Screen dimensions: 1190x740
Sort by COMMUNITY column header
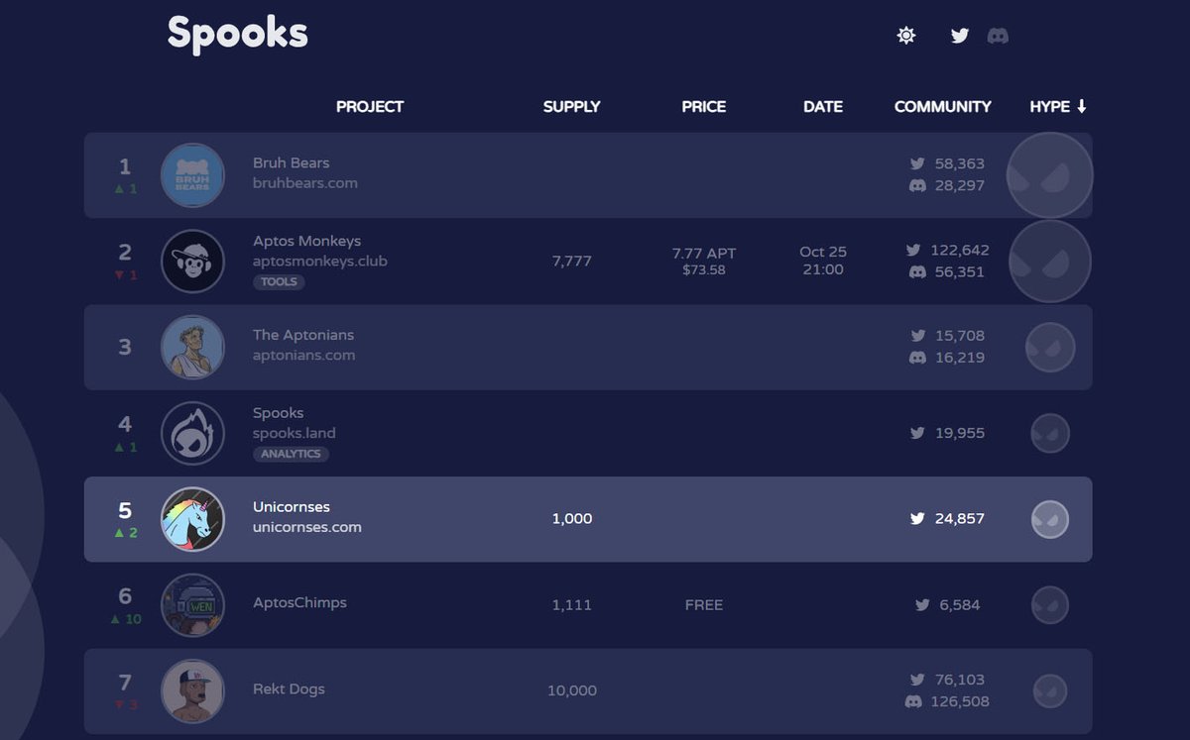point(943,106)
